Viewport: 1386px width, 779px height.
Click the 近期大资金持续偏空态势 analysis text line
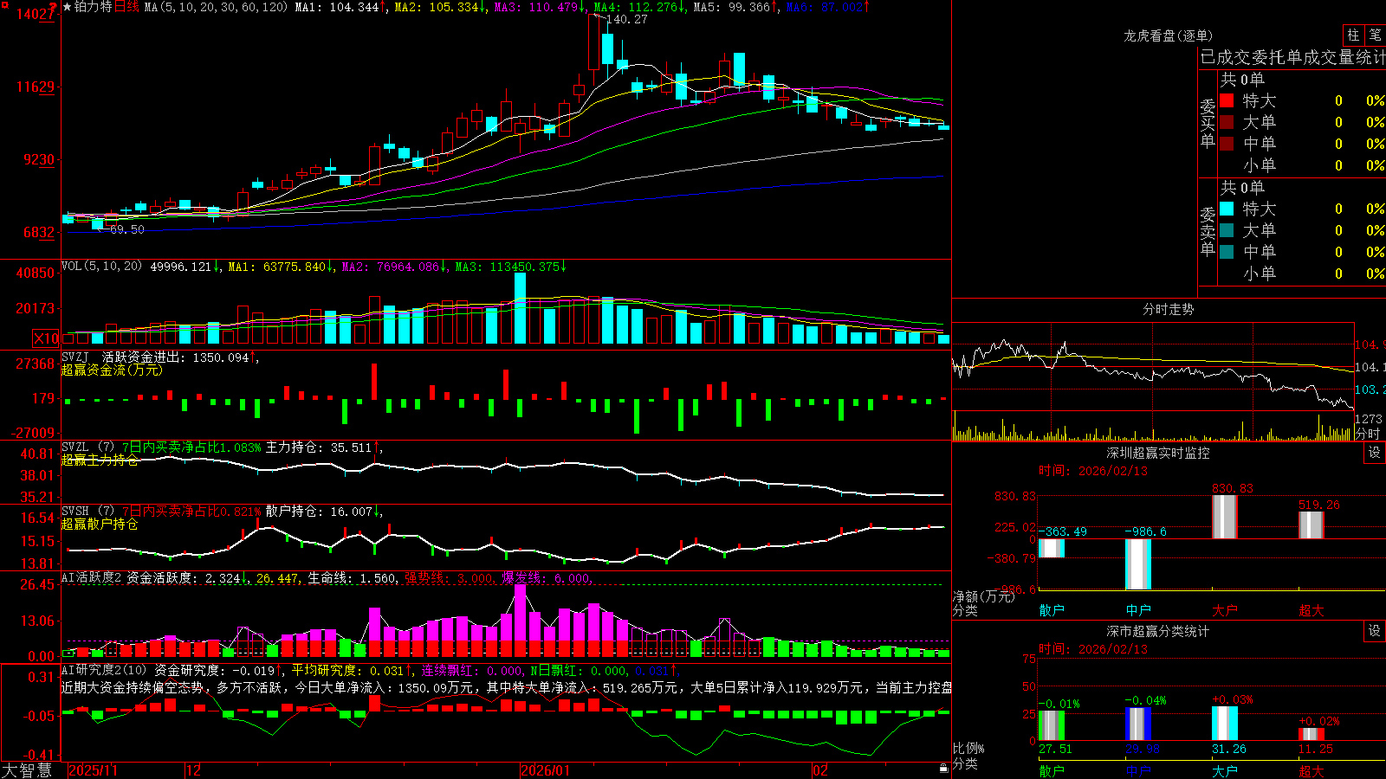[x=507, y=687]
